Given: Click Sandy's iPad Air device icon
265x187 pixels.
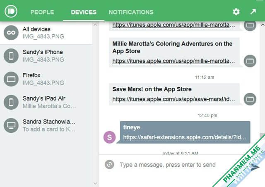Looking at the screenshot, I should [x=11, y=102].
